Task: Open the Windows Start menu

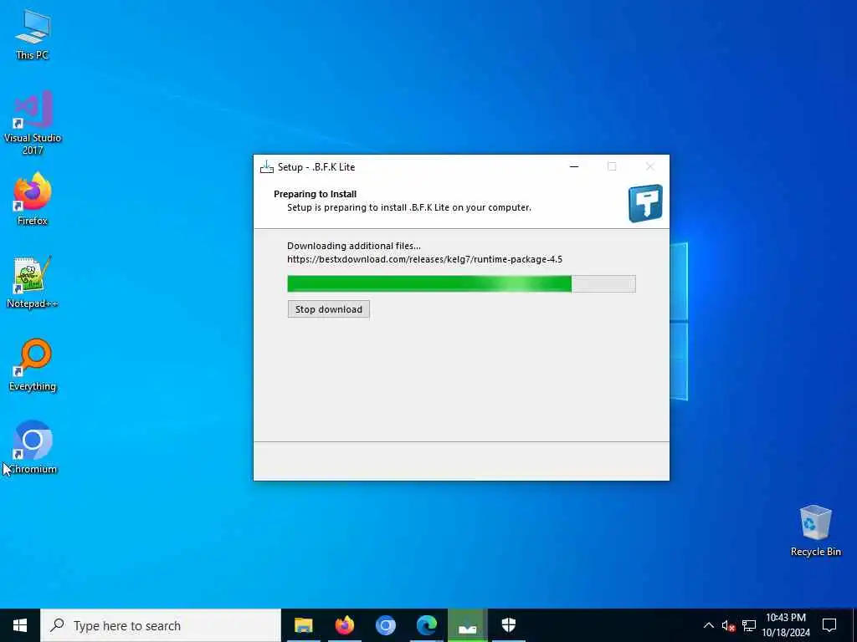Action: (20, 625)
